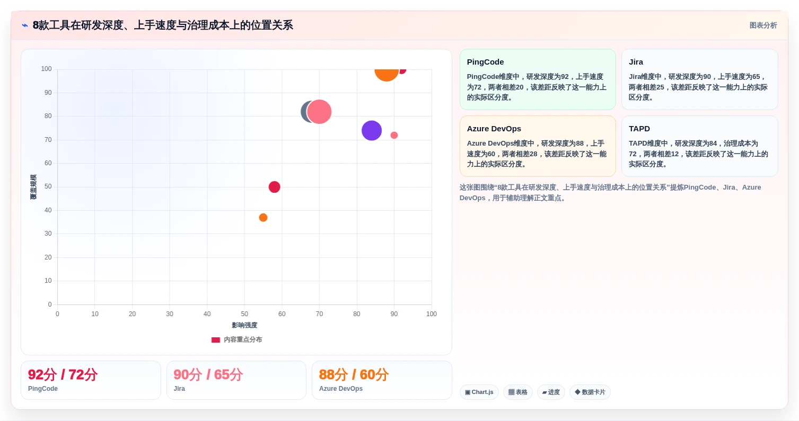Select the 进度 tag chip
The width and height of the screenshot is (799, 421).
coord(551,392)
